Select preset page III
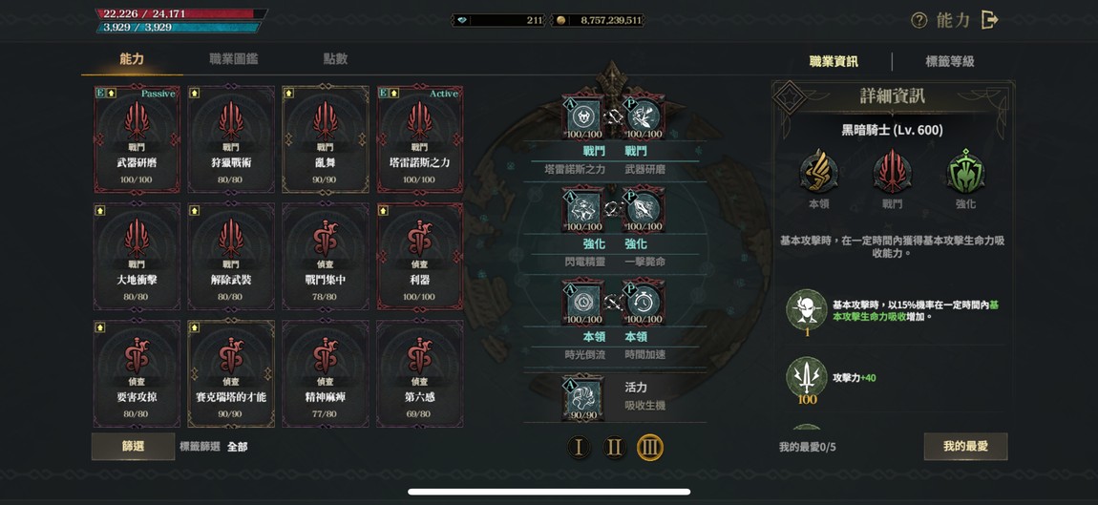 (x=650, y=447)
